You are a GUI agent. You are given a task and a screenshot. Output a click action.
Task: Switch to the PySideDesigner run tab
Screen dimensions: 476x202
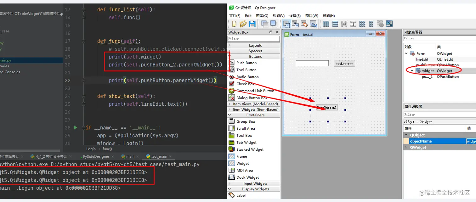pyautogui.click(x=96, y=156)
